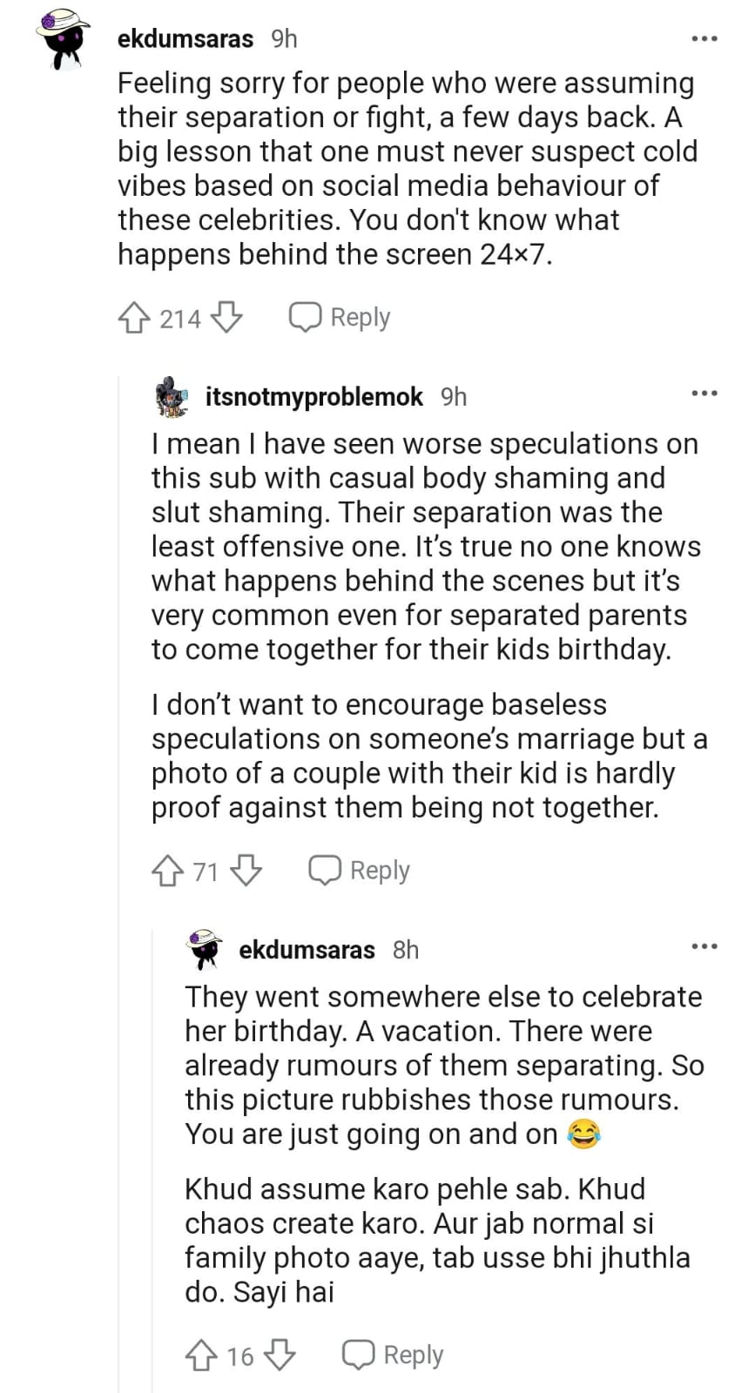Open itsnotmyproblemok's avatar image
The width and height of the screenshot is (755, 1393).
[172, 397]
